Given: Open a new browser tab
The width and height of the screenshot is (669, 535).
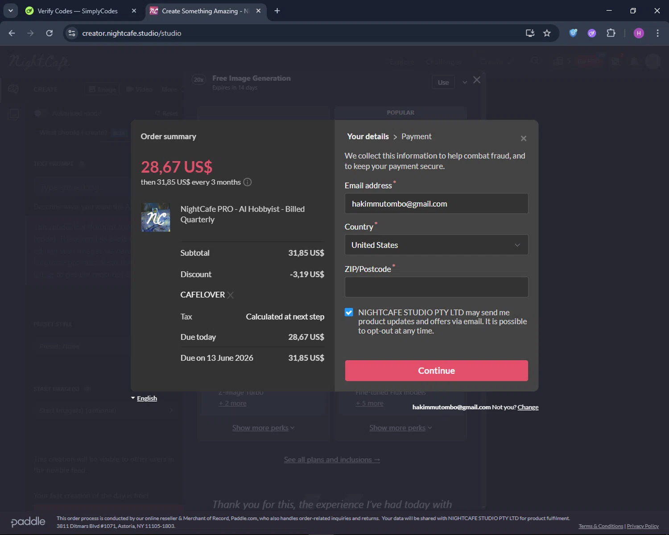Looking at the screenshot, I should [277, 11].
